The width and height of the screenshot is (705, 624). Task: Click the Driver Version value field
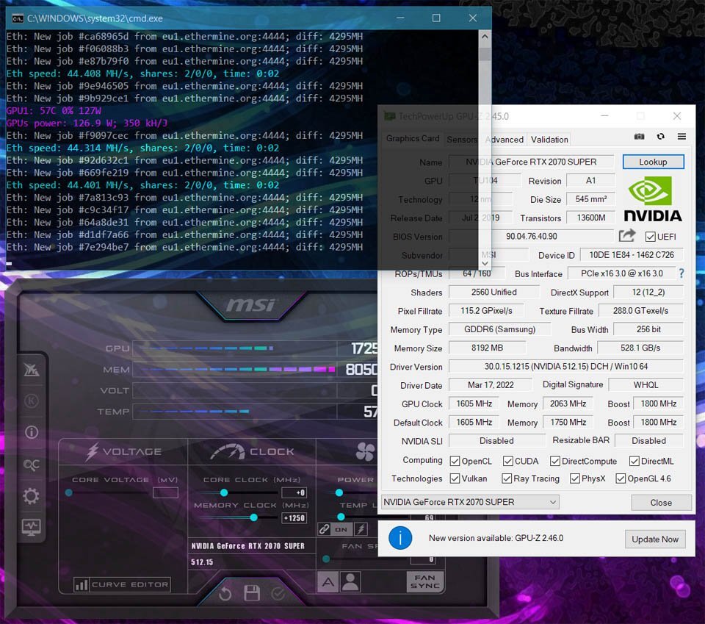[x=565, y=367]
